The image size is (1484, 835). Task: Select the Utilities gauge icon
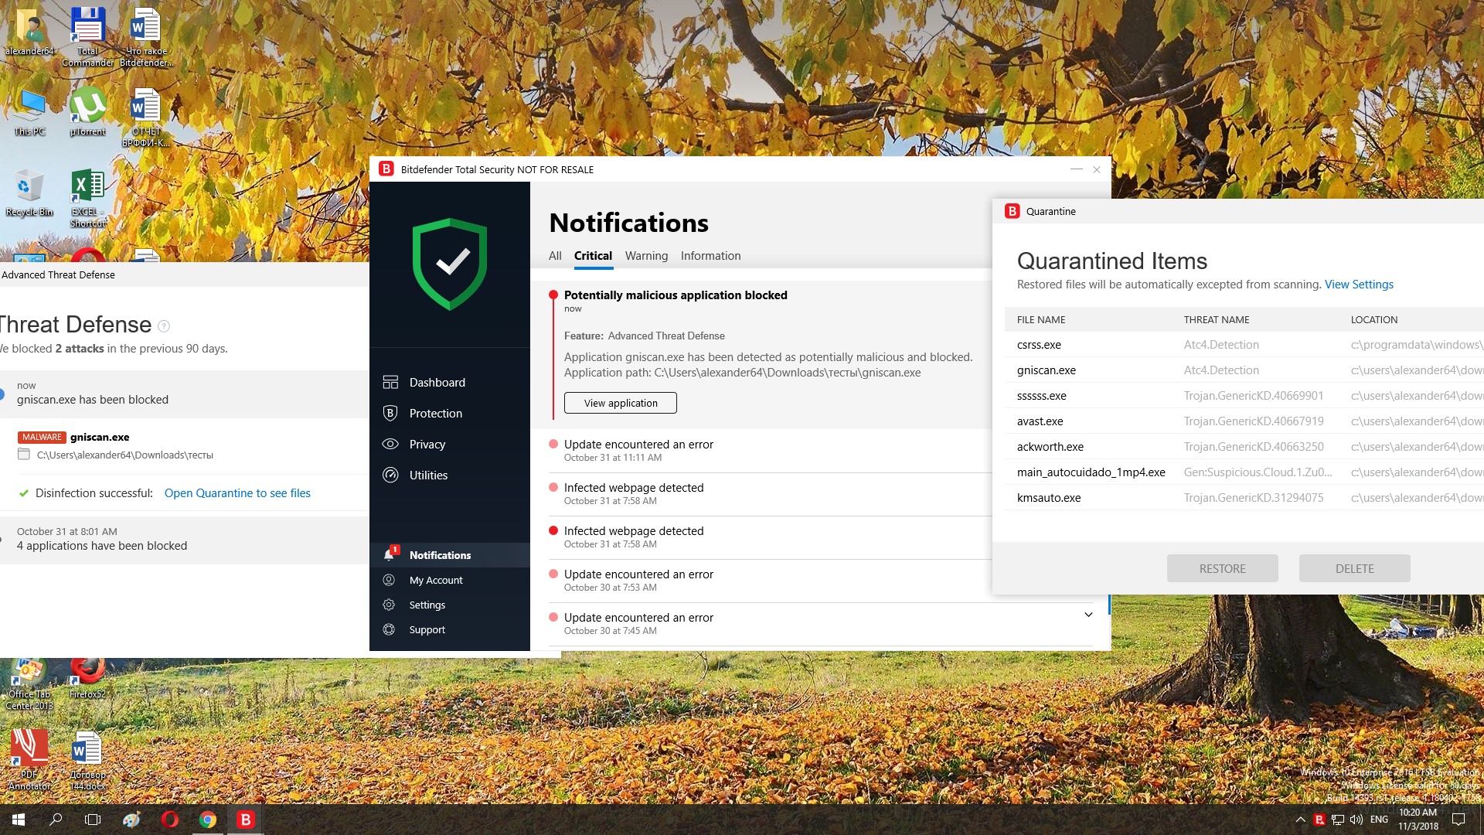[390, 475]
